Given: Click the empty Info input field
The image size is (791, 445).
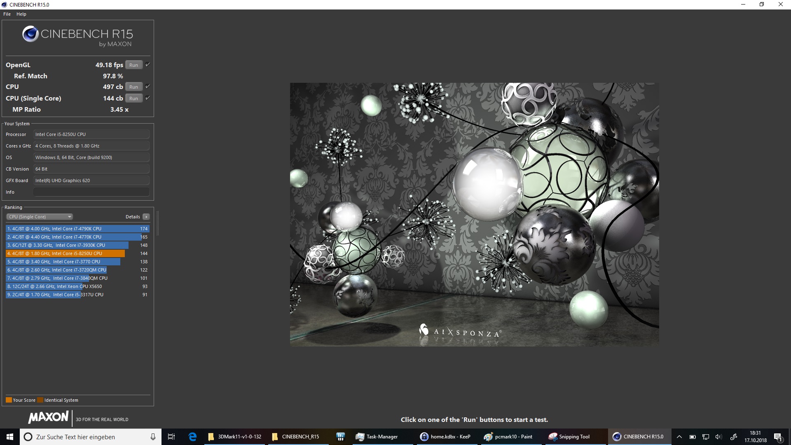Looking at the screenshot, I should pyautogui.click(x=91, y=192).
